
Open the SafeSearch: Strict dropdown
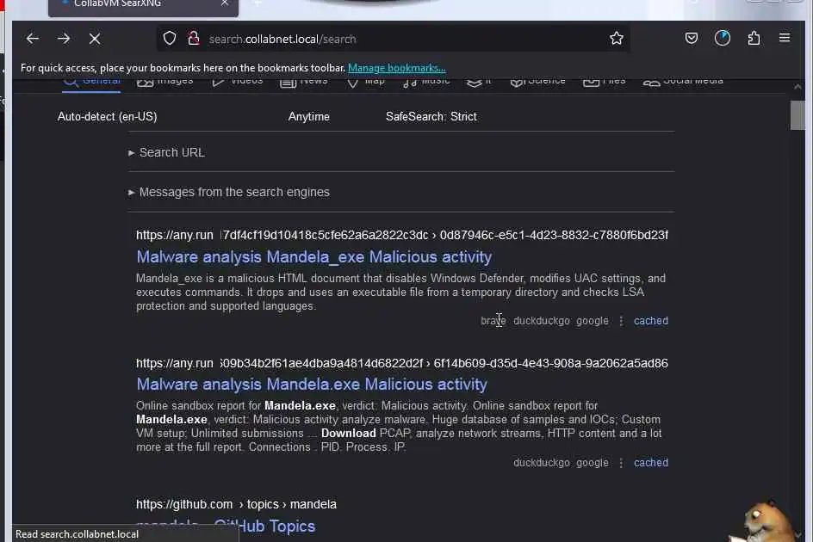(431, 117)
